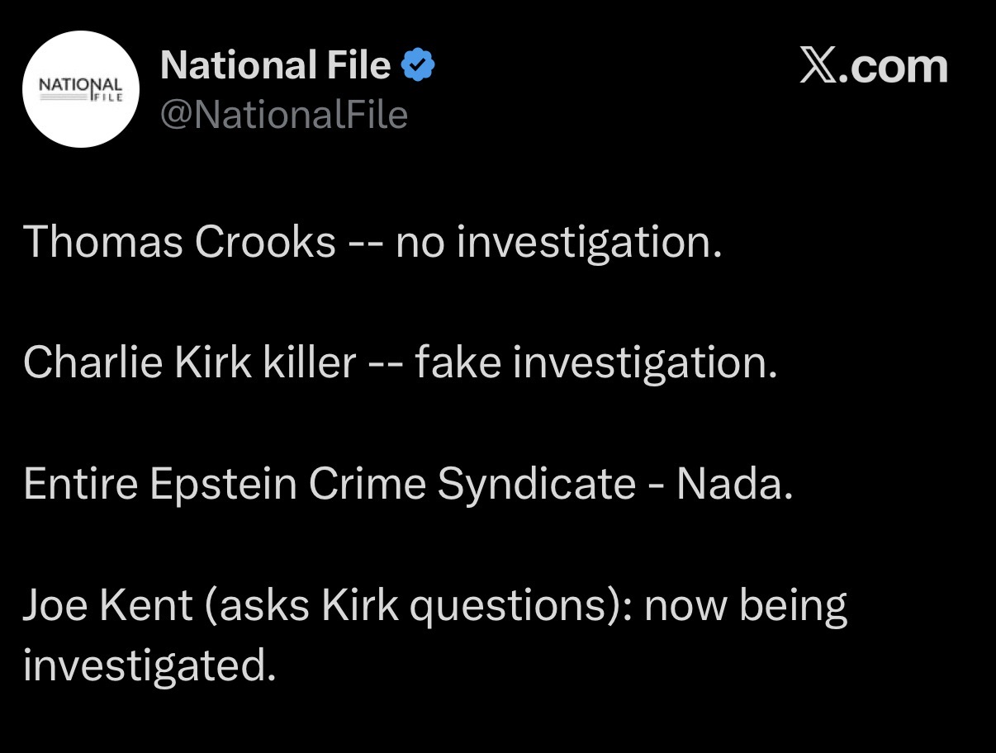Click the ".com" text of the watermark
Screen dimensions: 996x753
(895, 68)
